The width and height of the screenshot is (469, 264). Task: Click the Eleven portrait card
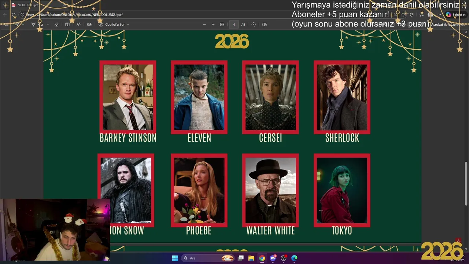[x=199, y=97]
